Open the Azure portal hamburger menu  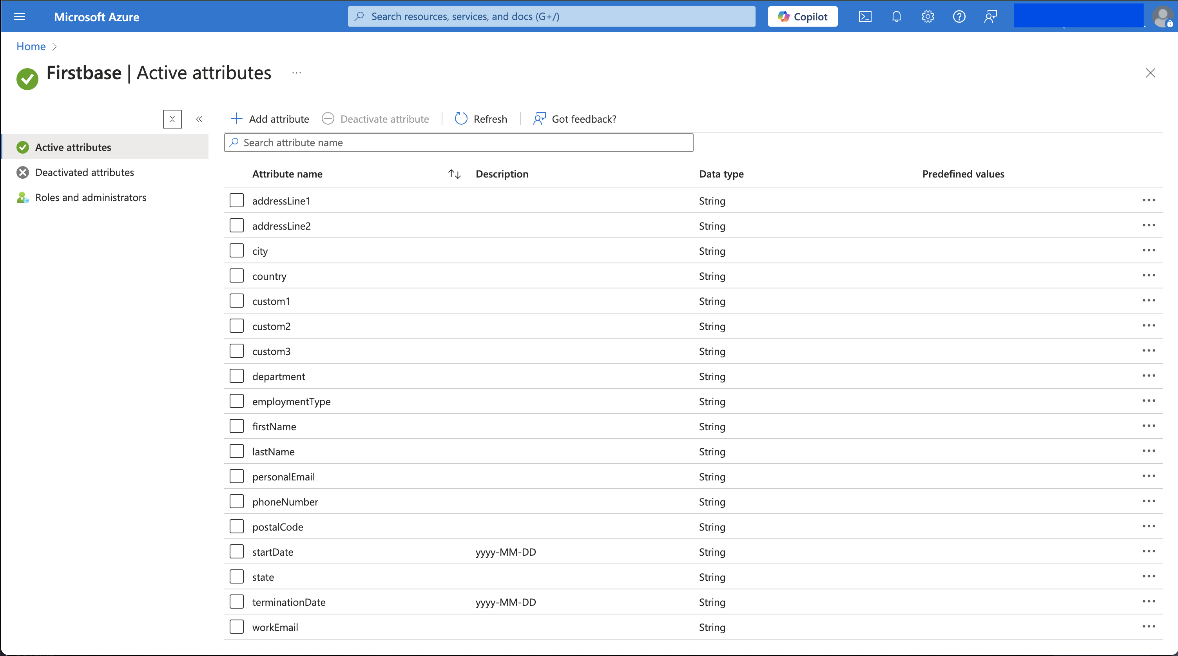pos(20,17)
